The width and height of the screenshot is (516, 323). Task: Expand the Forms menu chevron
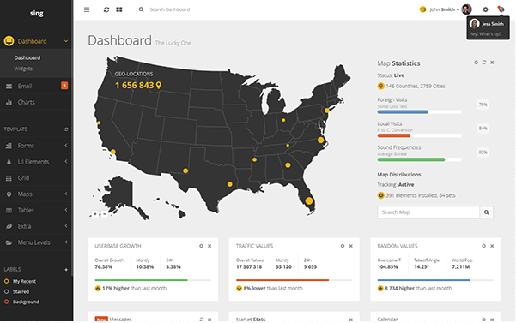tap(66, 145)
